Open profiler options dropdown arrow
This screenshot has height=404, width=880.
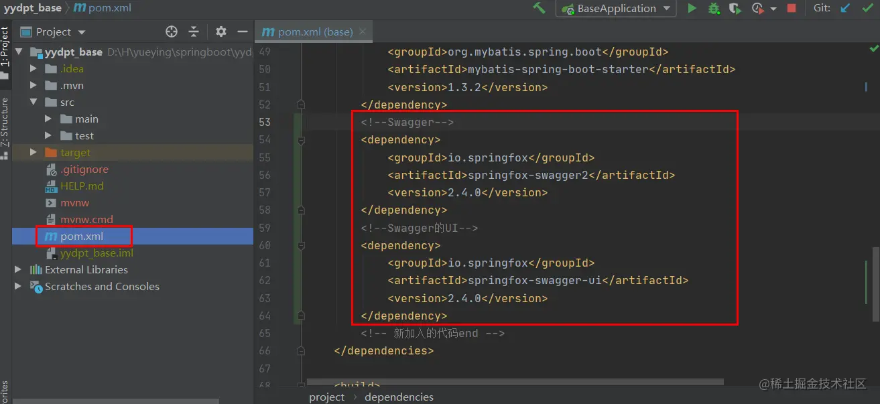pyautogui.click(x=773, y=9)
